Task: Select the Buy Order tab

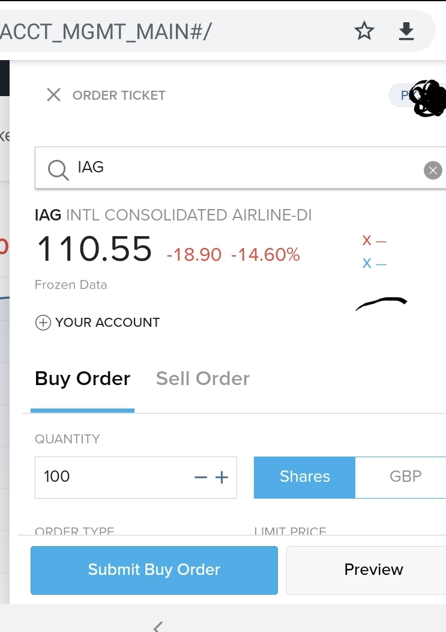Action: (83, 378)
